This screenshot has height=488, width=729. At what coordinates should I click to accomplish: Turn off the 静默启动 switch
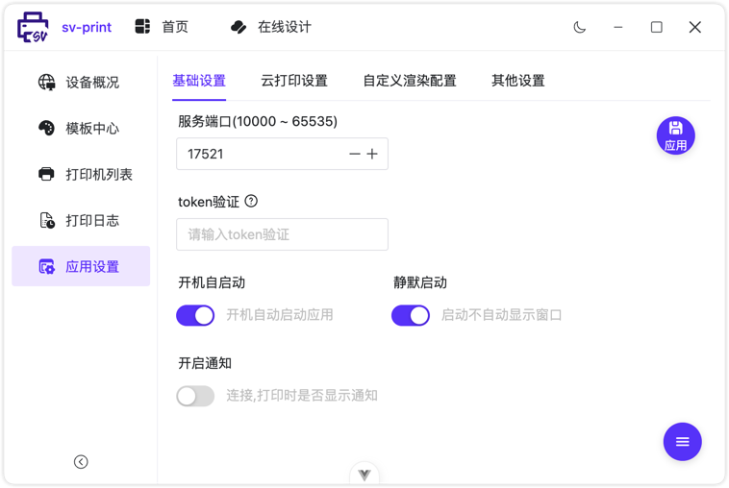click(x=411, y=315)
